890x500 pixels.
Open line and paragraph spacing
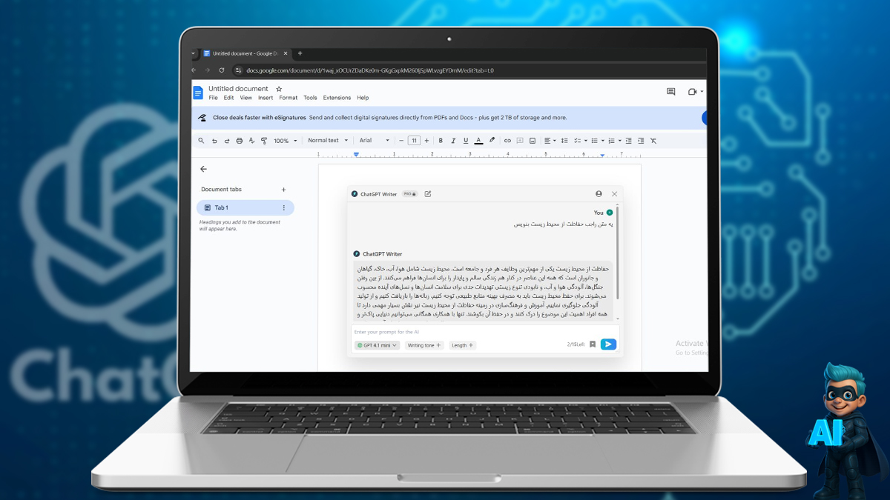(x=564, y=141)
